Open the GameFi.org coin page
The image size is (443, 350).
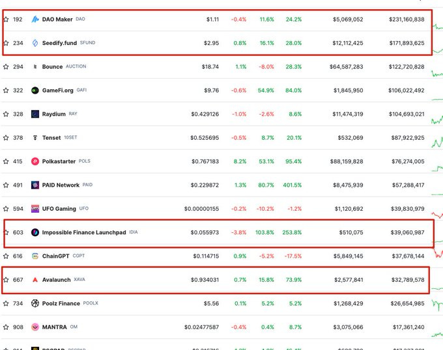[57, 90]
